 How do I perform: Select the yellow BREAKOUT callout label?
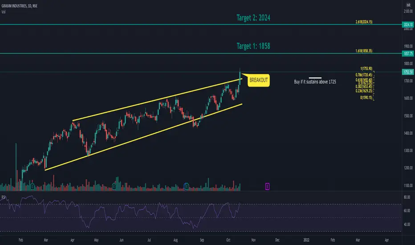[x=259, y=80]
